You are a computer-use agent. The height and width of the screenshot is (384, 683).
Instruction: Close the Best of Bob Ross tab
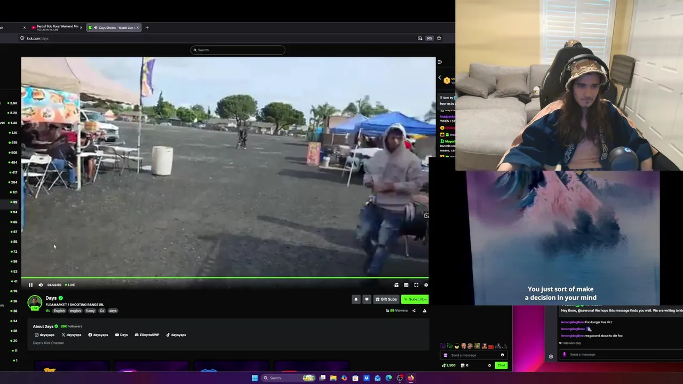coord(81,28)
